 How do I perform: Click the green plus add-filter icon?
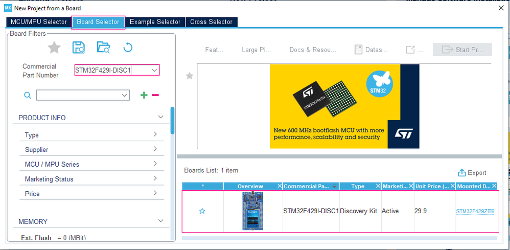(x=144, y=95)
